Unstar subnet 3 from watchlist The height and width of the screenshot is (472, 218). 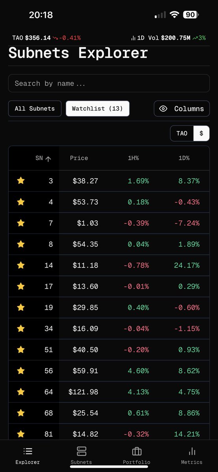coord(21,181)
